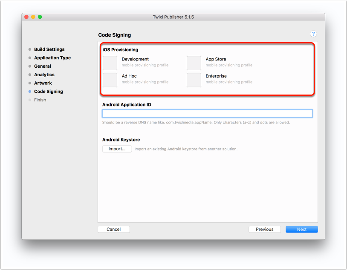Image resolution: width=347 pixels, height=270 pixels.
Task: Click the reverse DNS name hint text
Action: (x=196, y=122)
